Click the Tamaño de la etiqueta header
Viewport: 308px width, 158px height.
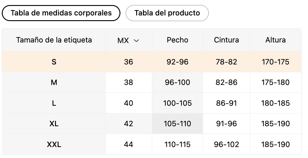[x=54, y=40]
